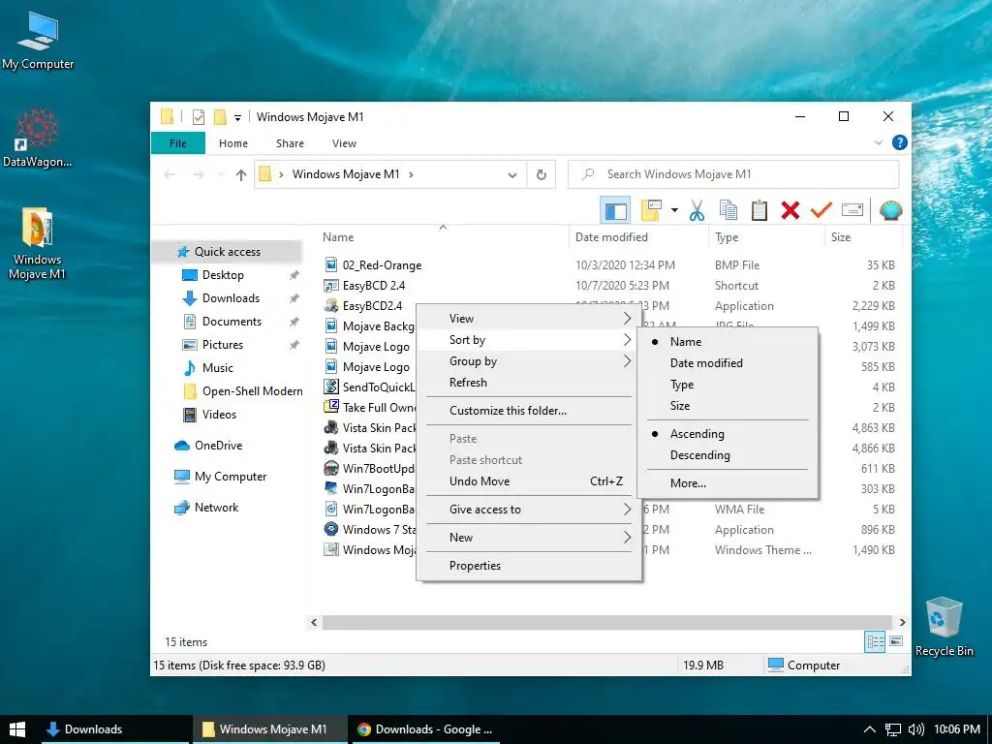992x744 pixels.
Task: Select Customize this folder...
Action: [x=529, y=411]
